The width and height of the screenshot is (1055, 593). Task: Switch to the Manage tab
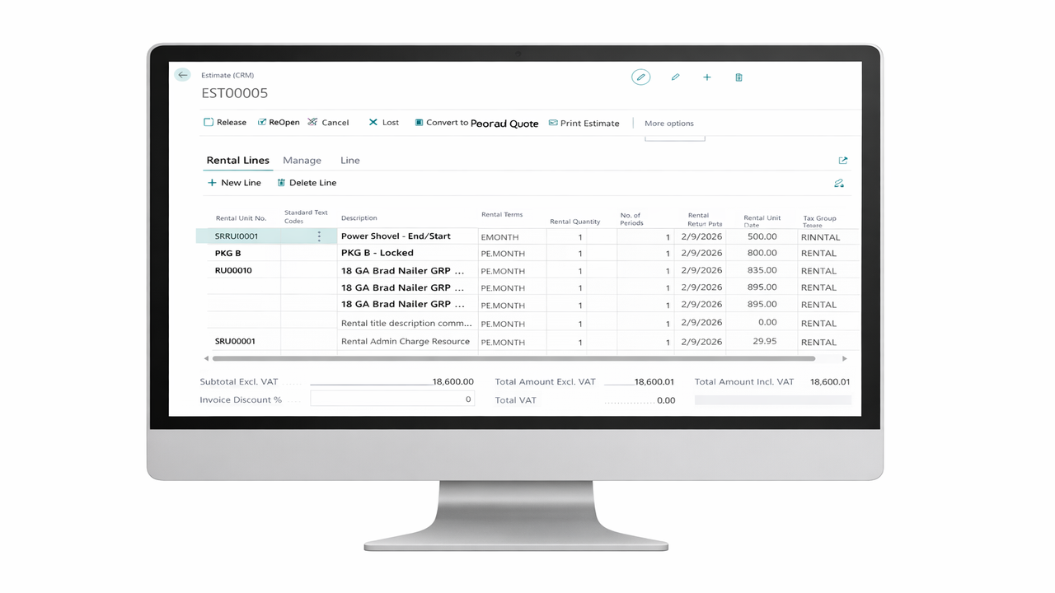coord(302,160)
